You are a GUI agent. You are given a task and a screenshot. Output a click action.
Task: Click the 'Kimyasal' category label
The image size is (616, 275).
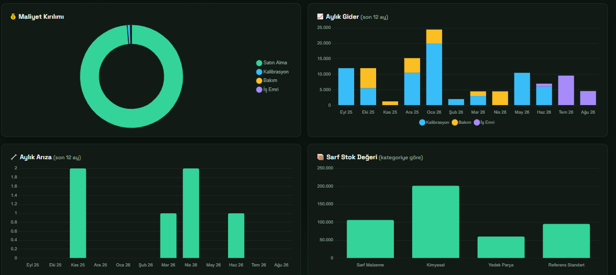pos(436,265)
